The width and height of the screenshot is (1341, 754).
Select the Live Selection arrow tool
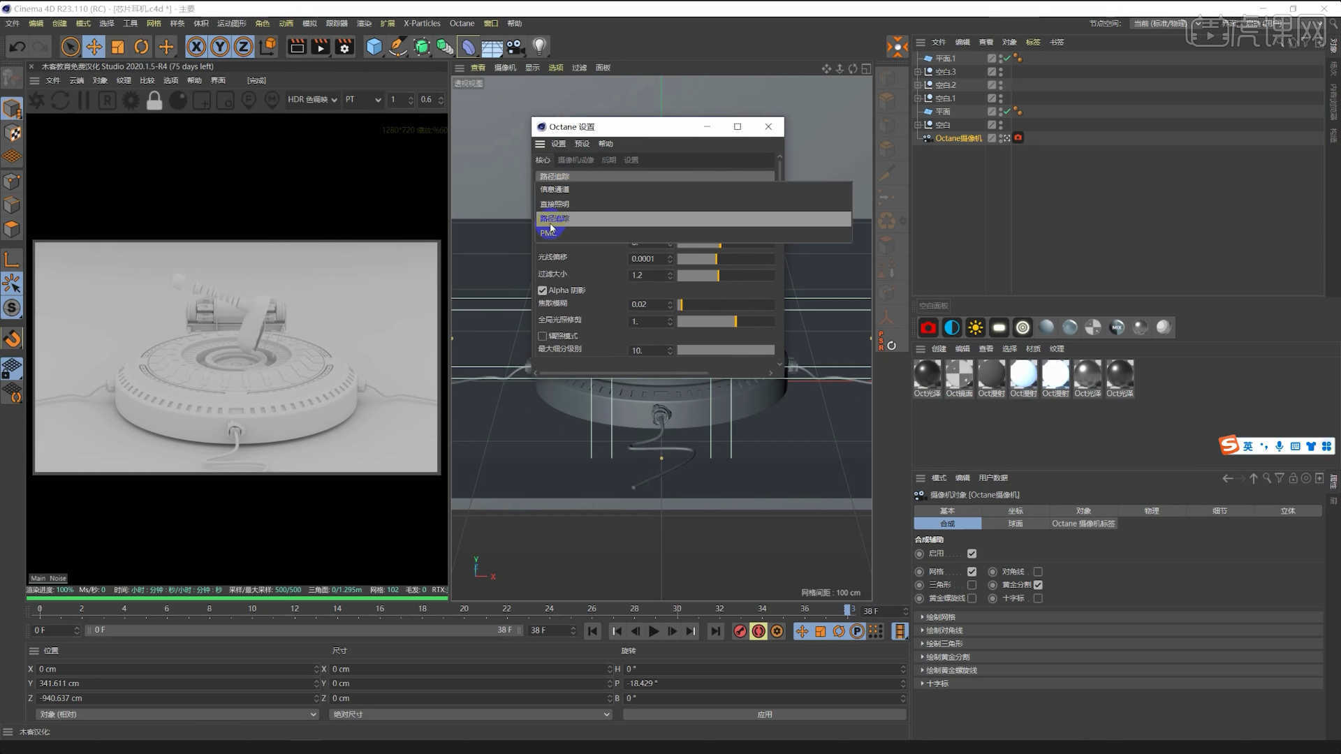(x=70, y=47)
